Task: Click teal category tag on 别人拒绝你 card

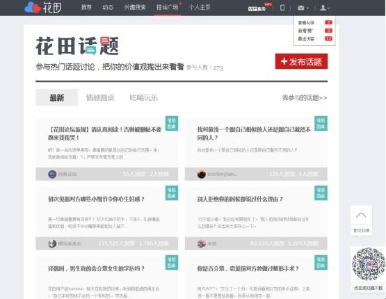Action: [x=321, y=193]
